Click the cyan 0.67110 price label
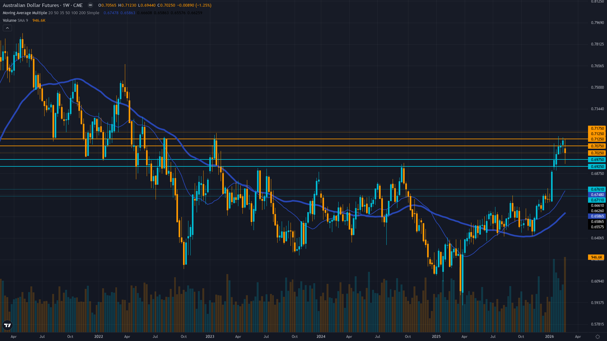607x341 pixels. pyautogui.click(x=597, y=200)
